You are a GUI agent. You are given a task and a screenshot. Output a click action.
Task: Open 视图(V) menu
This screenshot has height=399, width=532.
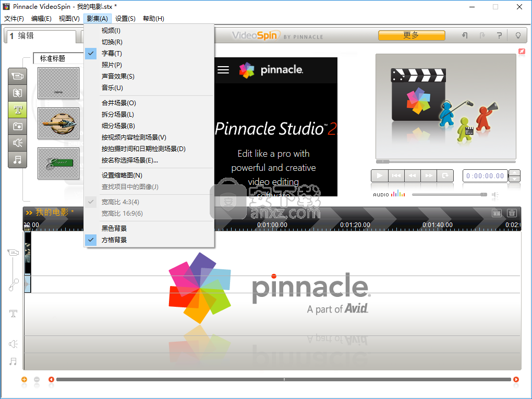tap(69, 19)
